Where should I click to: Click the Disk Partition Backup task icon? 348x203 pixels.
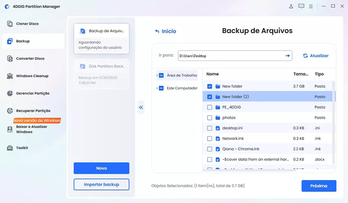pyautogui.click(x=83, y=66)
